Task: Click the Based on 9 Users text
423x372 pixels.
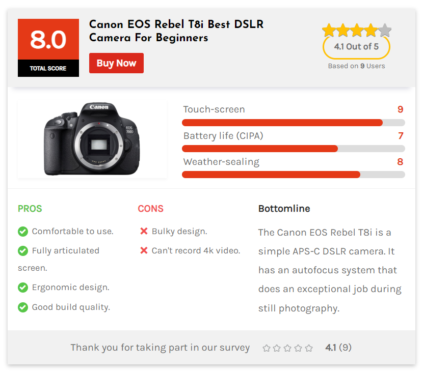Action: [x=356, y=66]
